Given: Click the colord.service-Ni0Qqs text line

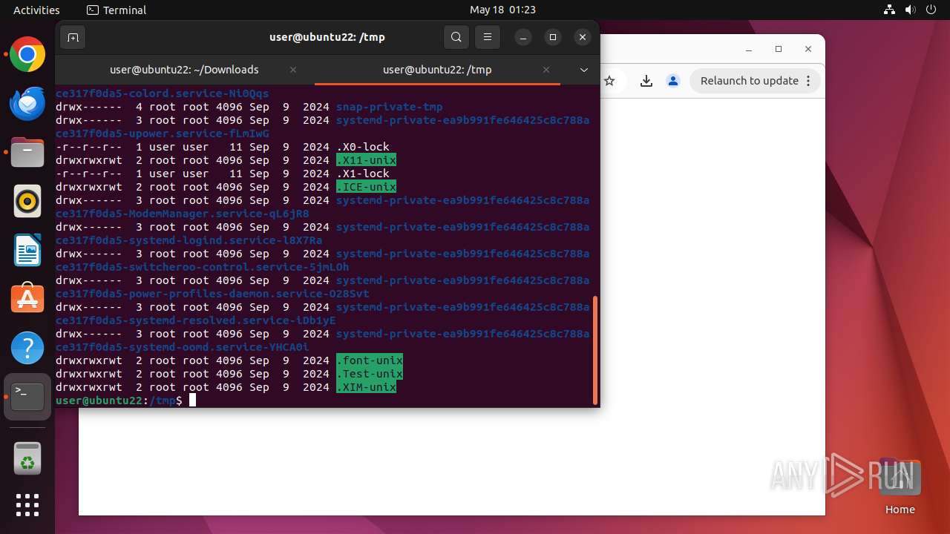Looking at the screenshot, I should tap(163, 93).
